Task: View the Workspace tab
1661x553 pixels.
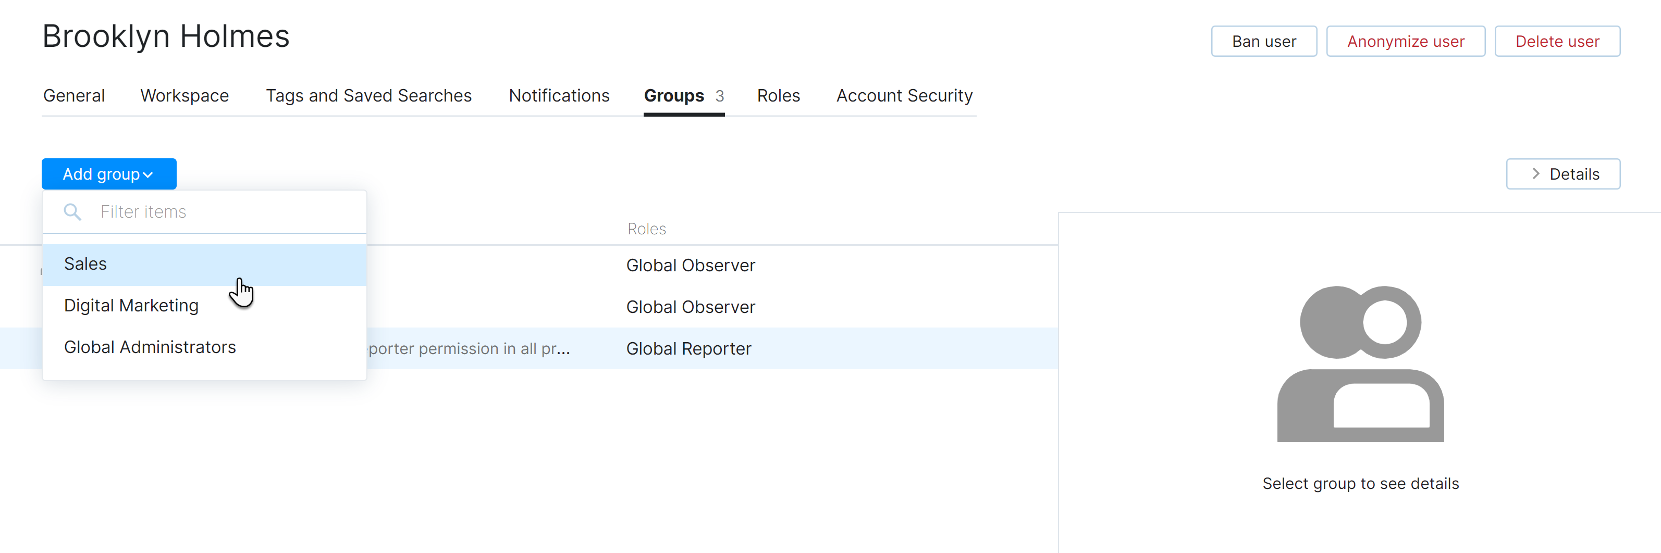Action: click(x=184, y=95)
